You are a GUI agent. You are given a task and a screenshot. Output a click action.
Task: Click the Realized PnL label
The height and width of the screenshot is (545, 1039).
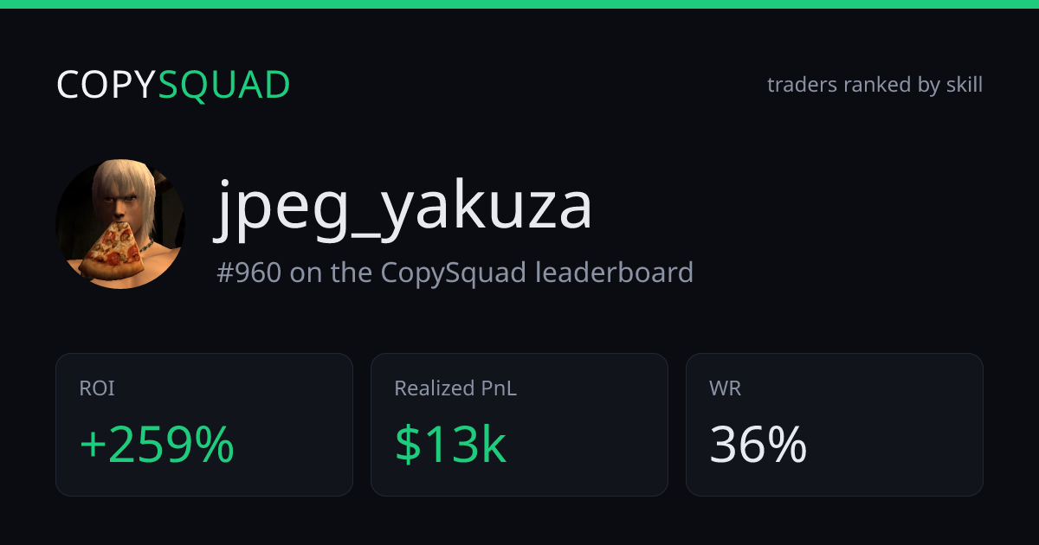pyautogui.click(x=455, y=388)
